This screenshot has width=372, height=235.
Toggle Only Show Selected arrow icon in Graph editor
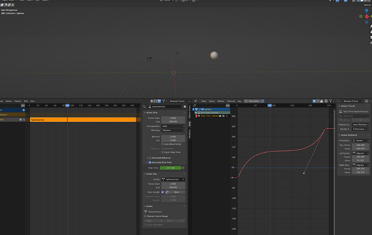[x=314, y=101]
